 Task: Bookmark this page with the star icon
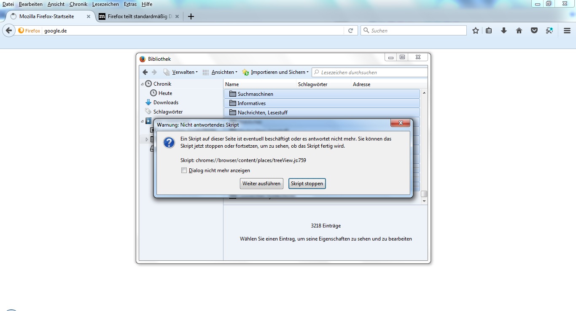tap(476, 30)
